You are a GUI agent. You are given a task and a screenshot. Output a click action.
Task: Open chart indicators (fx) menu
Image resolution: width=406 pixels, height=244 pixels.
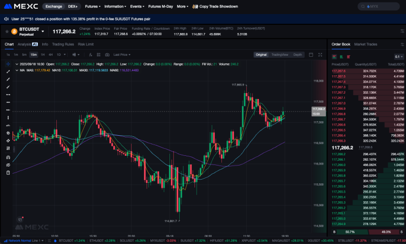pos(89,55)
